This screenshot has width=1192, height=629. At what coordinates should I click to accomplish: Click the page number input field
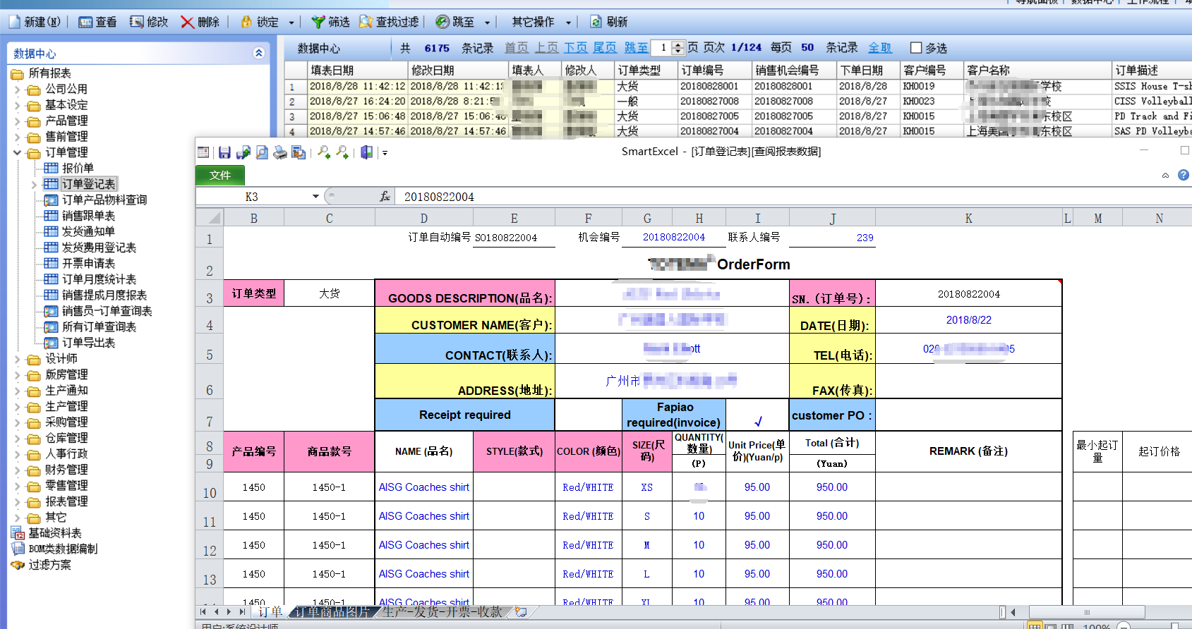pos(663,47)
